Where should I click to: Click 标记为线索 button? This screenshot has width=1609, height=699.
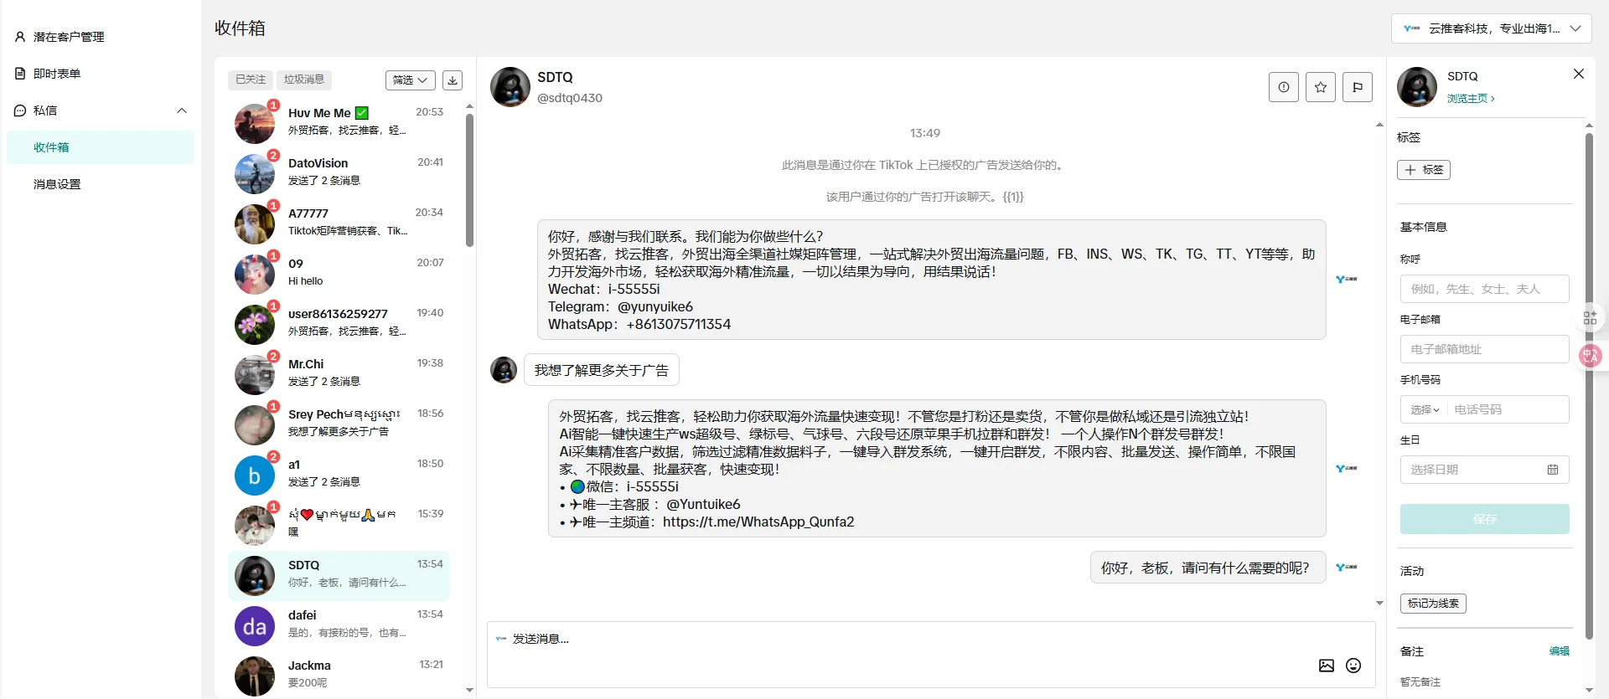[x=1433, y=604]
